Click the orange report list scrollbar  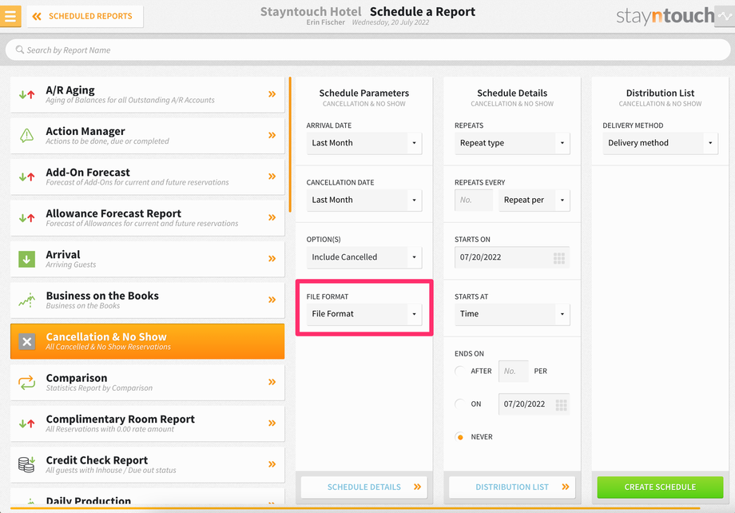(290, 145)
